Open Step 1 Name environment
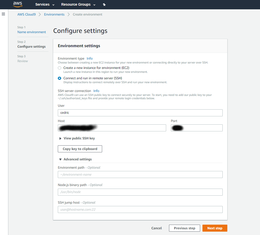260x235 pixels. [32, 32]
